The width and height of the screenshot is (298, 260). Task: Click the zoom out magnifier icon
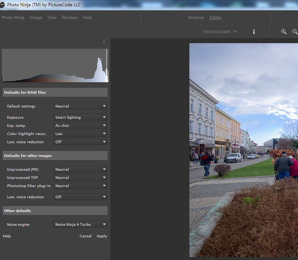(x=295, y=32)
